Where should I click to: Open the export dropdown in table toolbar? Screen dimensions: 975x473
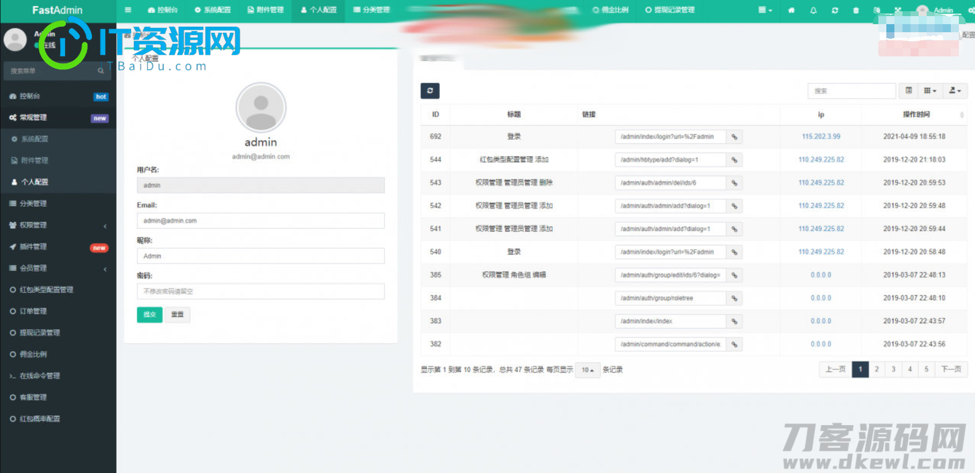pyautogui.click(x=955, y=91)
